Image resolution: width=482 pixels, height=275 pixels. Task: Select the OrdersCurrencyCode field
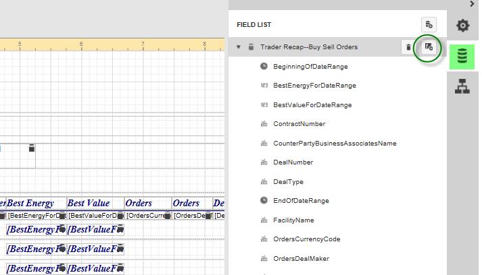pyautogui.click(x=306, y=239)
